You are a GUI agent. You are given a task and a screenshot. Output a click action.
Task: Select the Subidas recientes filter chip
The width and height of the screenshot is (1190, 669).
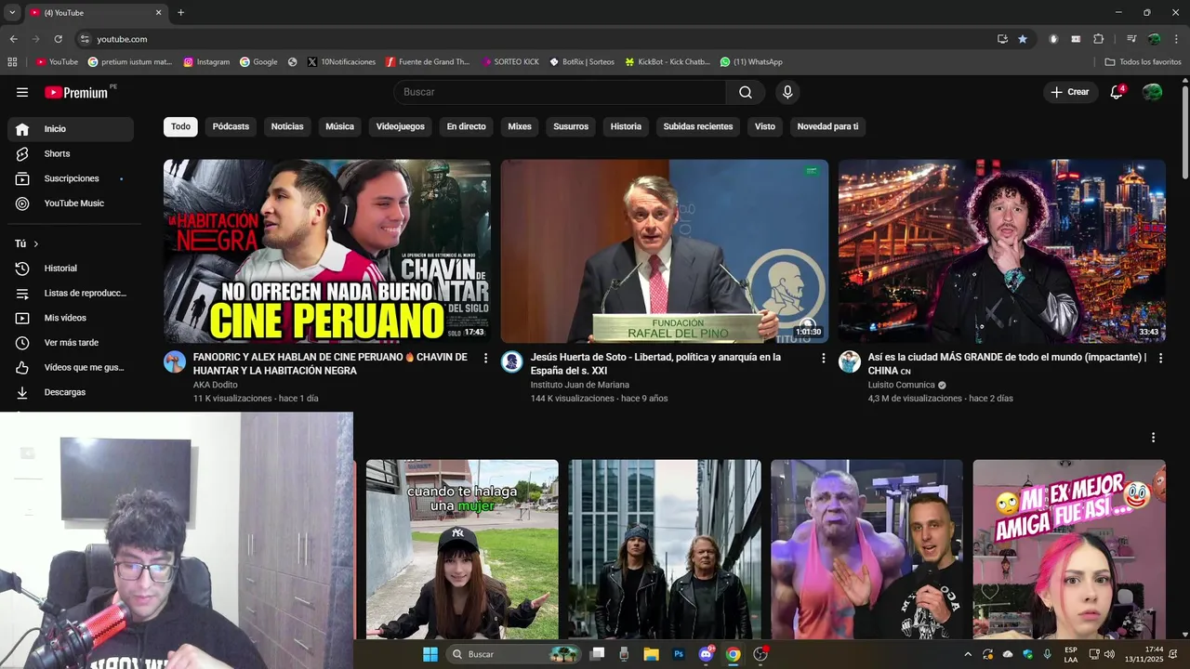click(x=698, y=126)
